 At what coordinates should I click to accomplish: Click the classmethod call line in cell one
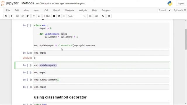coord(65,45)
